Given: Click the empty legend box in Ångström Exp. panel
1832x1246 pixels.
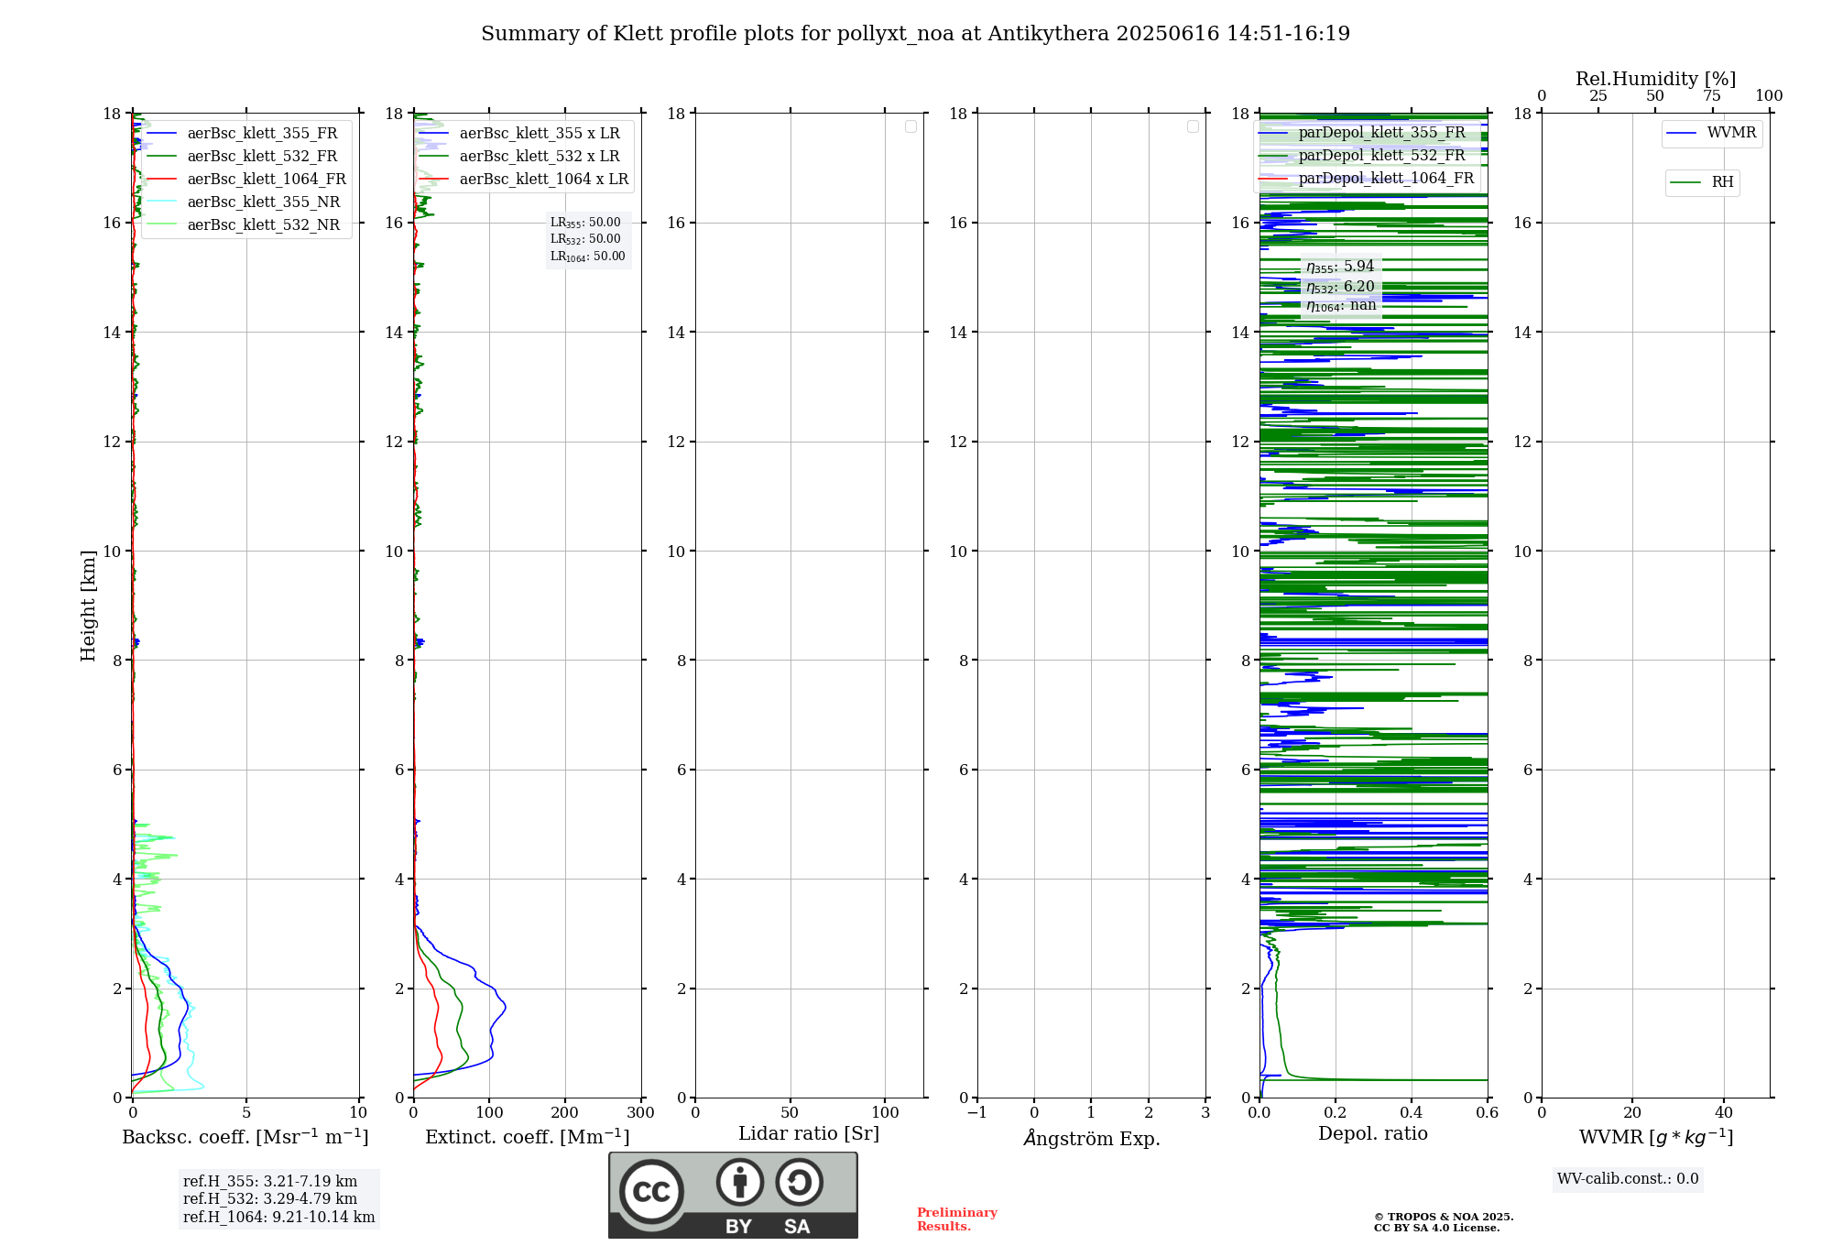Looking at the screenshot, I should [x=1193, y=126].
